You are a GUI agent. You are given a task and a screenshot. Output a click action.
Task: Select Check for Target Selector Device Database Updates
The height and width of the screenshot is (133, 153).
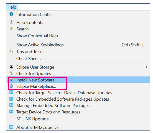64,93
